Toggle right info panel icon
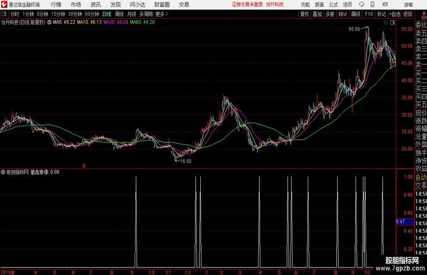The image size is (427, 275). click(392, 23)
